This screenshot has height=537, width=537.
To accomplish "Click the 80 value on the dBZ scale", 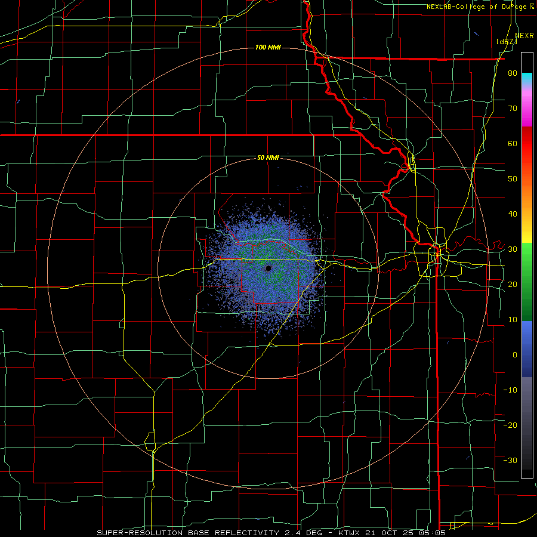I will coord(513,73).
